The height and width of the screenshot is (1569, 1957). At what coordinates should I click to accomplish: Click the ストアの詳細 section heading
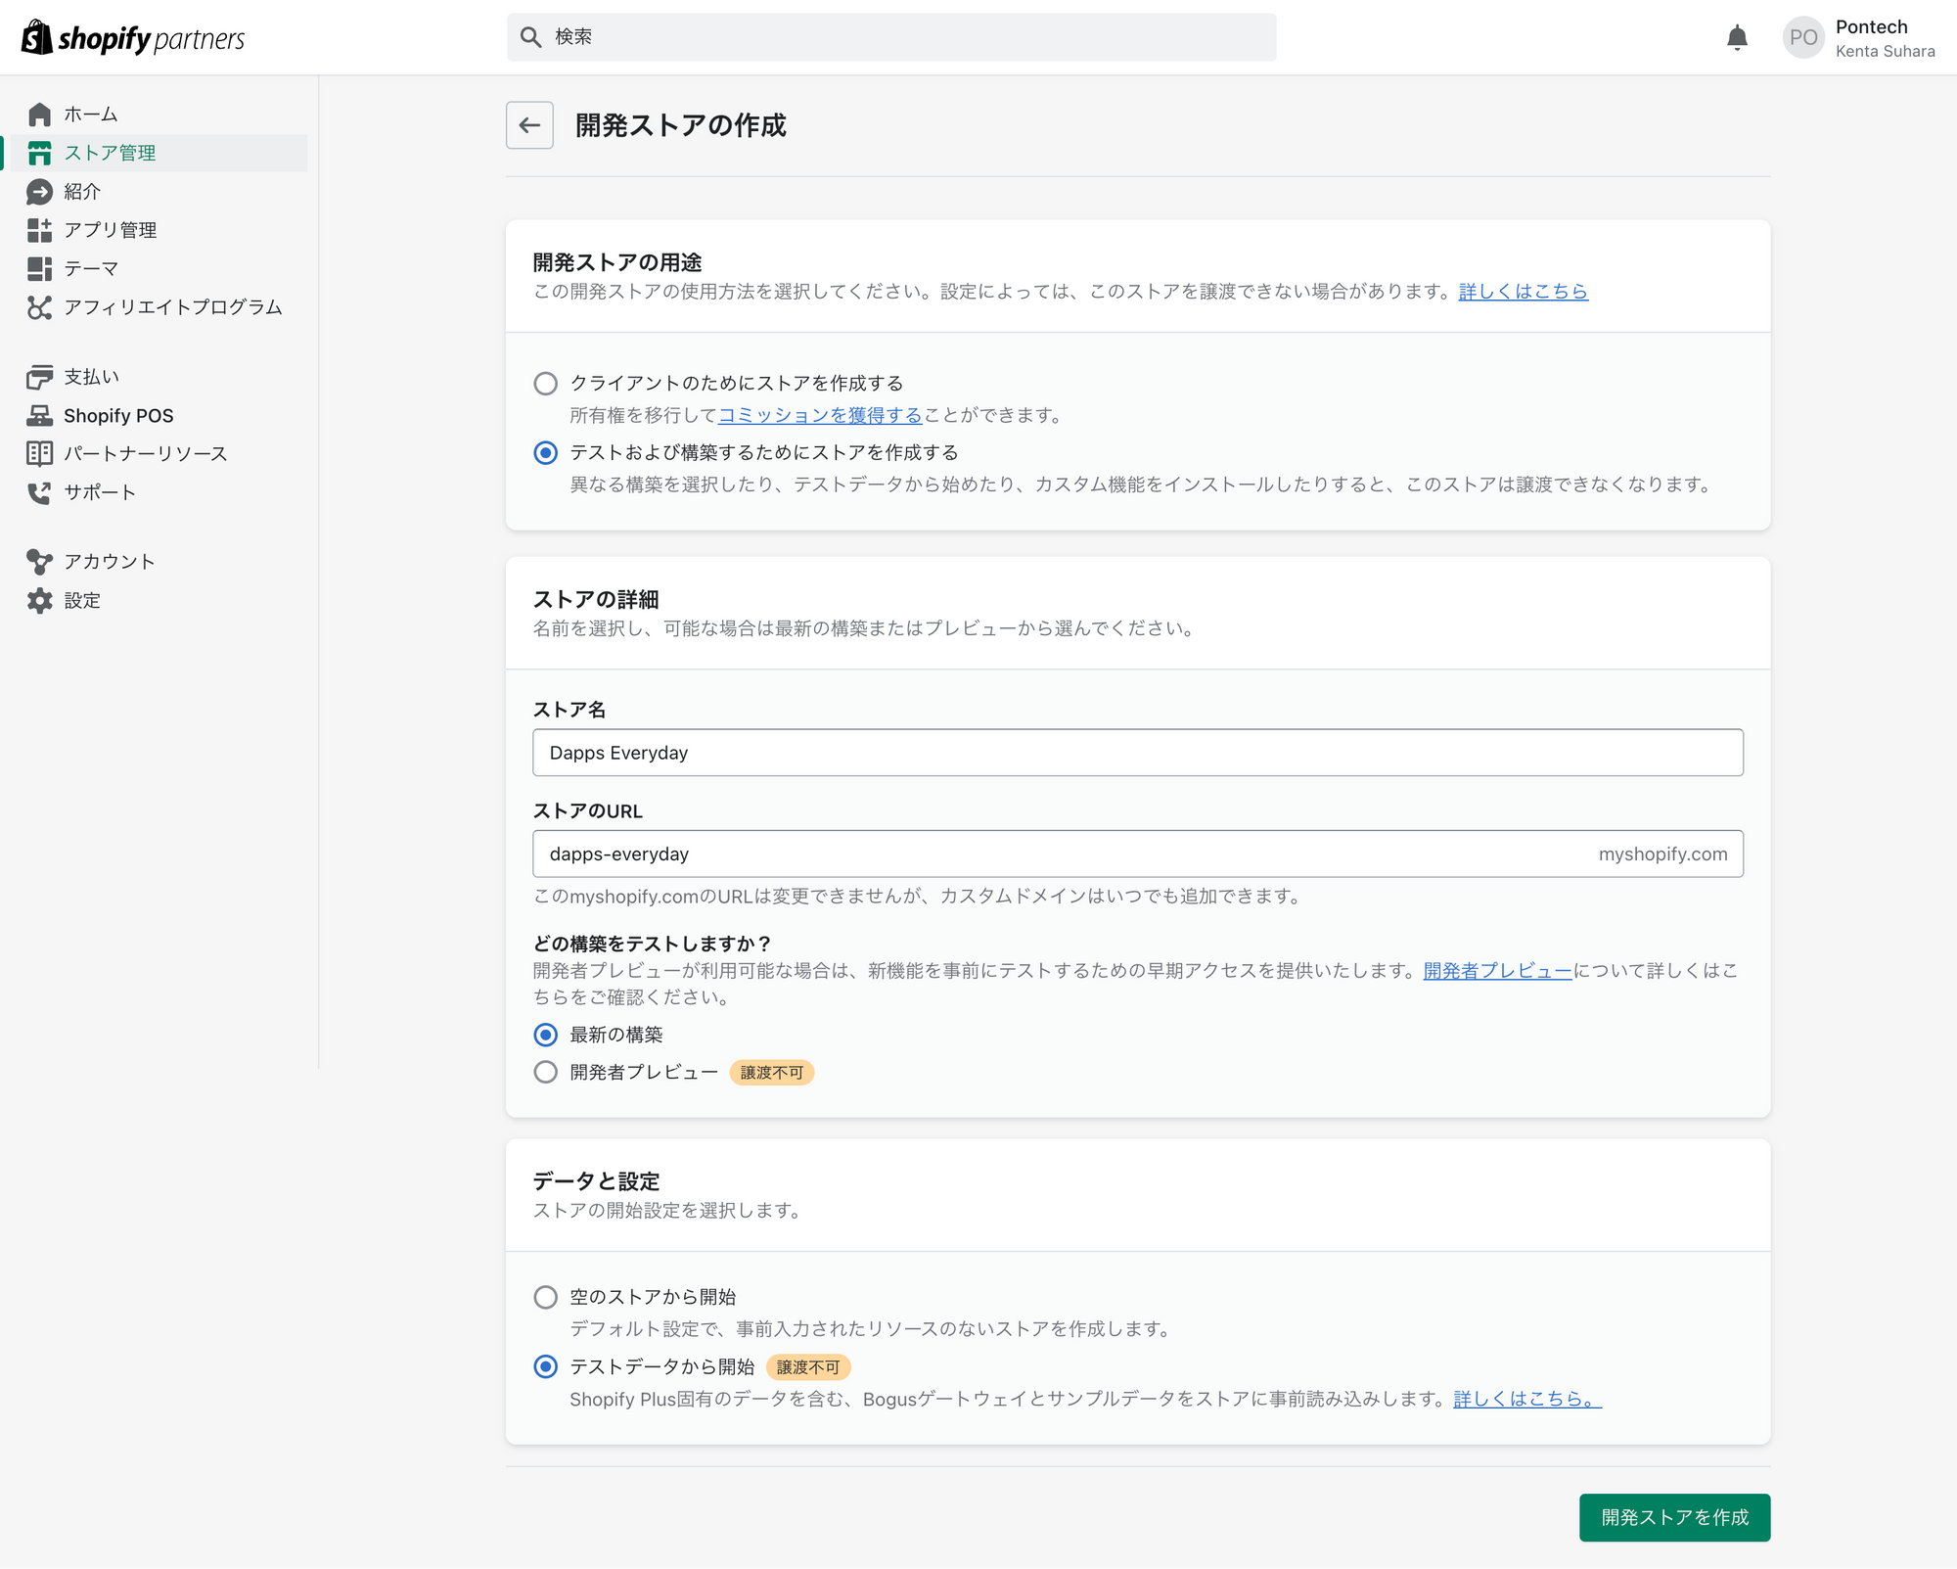(596, 600)
